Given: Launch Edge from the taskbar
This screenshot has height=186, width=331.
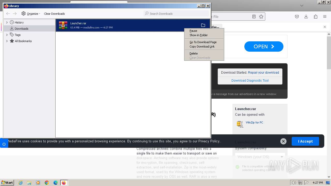Looking at the screenshot, I should [x=56, y=183].
